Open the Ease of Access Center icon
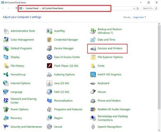The image size is (161, 132). (49, 57)
